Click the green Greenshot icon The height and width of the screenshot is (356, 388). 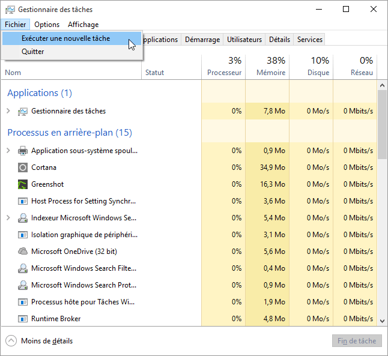[23, 184]
